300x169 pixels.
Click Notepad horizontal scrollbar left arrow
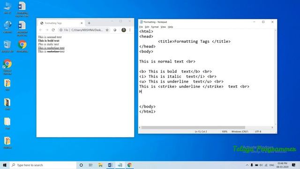(x=140, y=127)
